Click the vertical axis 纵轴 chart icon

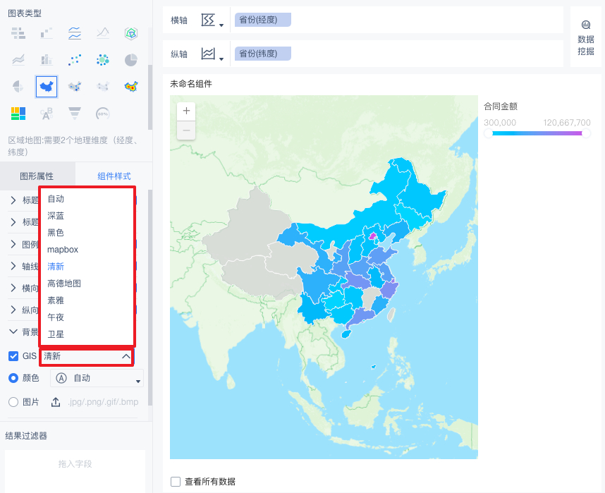coord(208,54)
